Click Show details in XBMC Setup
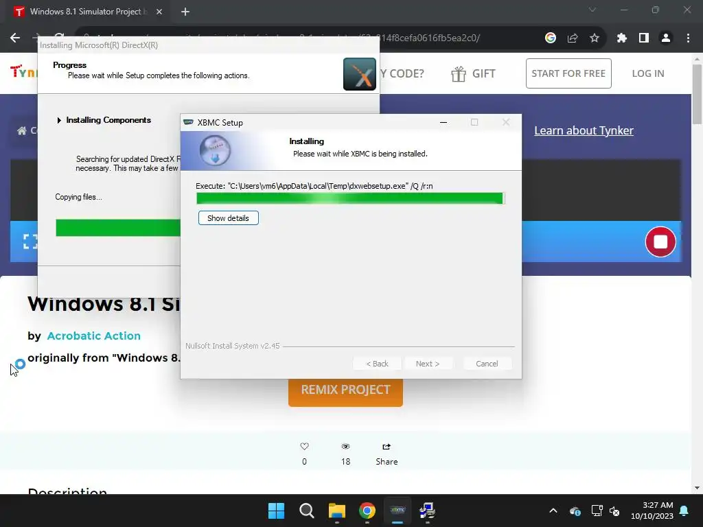 pyautogui.click(x=228, y=218)
